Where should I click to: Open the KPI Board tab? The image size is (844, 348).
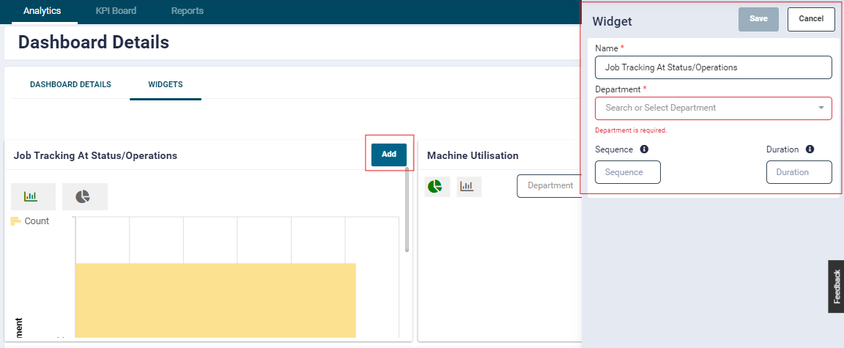(x=116, y=11)
